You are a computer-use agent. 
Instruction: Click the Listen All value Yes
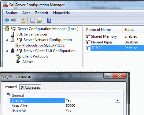click(68, 111)
